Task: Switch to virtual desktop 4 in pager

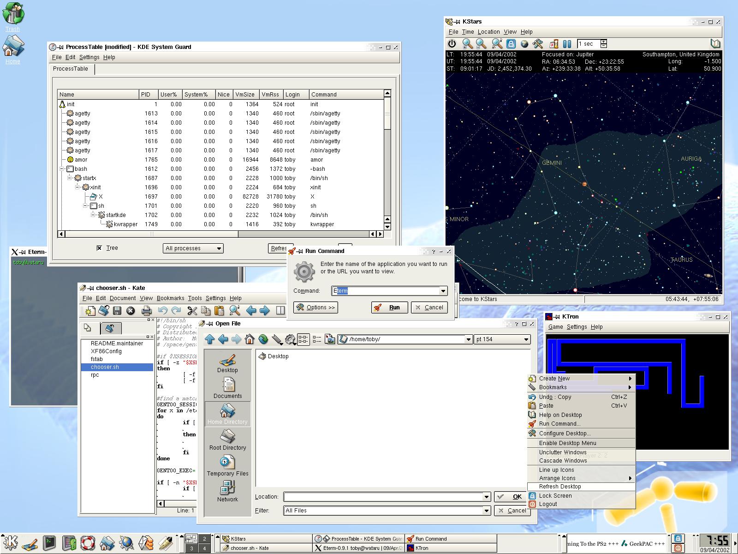Action: click(x=204, y=548)
